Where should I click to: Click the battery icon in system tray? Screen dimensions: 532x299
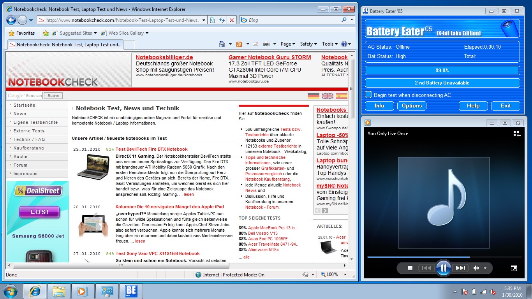click(x=474, y=291)
